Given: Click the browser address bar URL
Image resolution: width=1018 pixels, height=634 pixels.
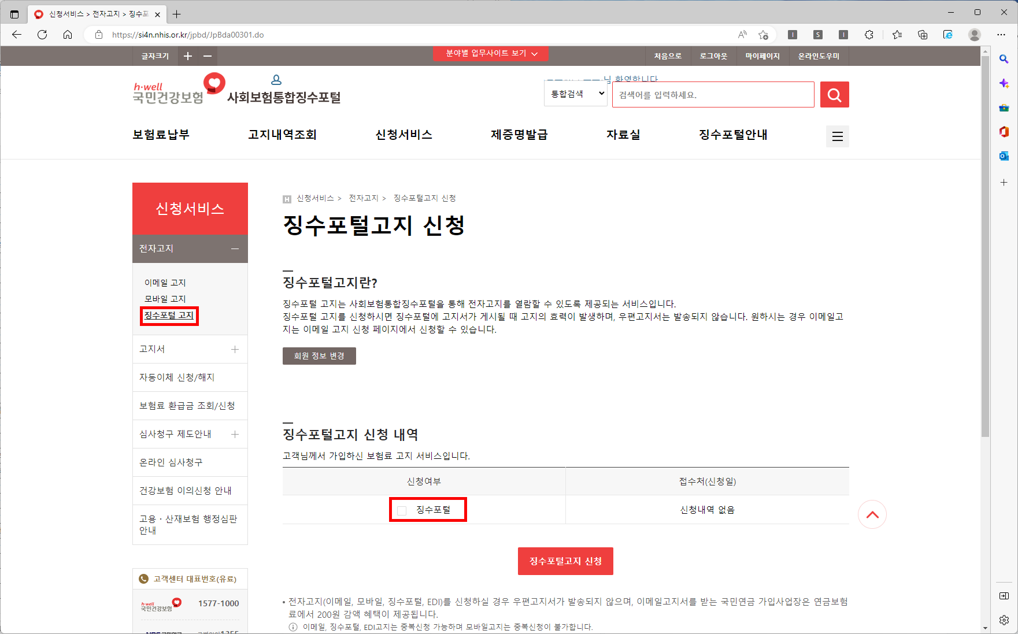Looking at the screenshot, I should [x=188, y=35].
